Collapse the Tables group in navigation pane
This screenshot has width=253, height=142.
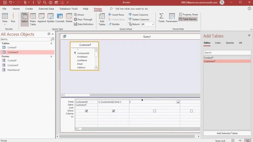(51, 43)
